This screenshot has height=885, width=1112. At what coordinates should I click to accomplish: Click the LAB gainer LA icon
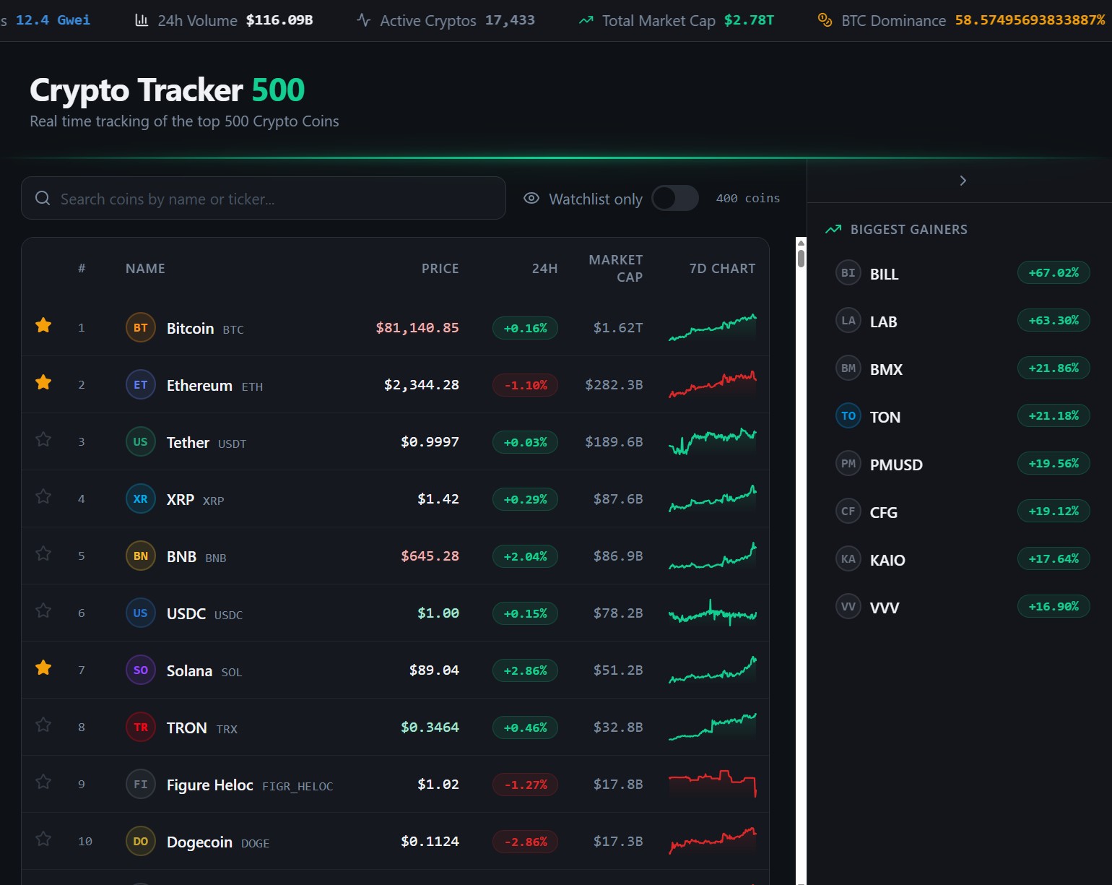(x=848, y=320)
